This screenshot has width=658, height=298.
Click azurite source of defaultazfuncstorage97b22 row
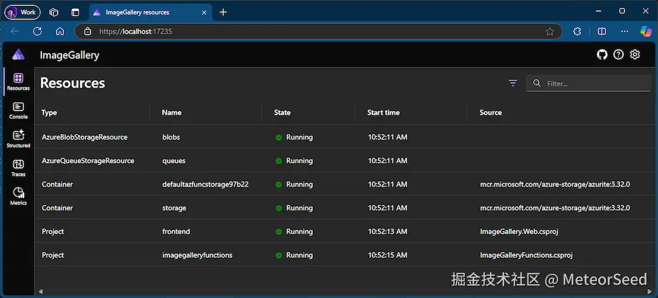point(555,184)
